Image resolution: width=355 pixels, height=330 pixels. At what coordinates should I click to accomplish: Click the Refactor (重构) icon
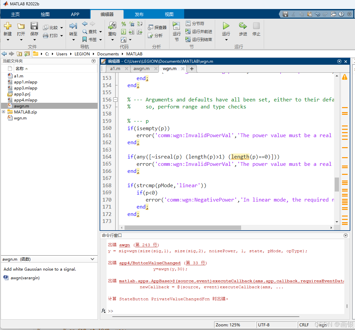(112, 26)
